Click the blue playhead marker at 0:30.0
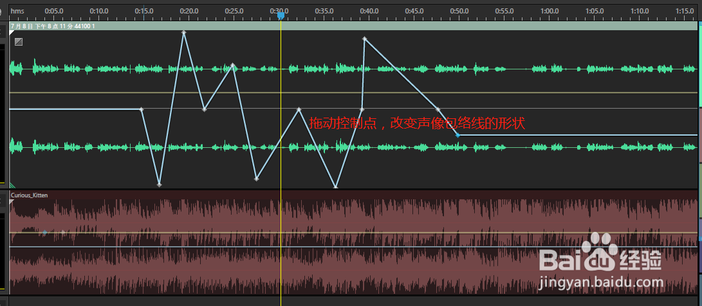The height and width of the screenshot is (306, 702). (281, 15)
